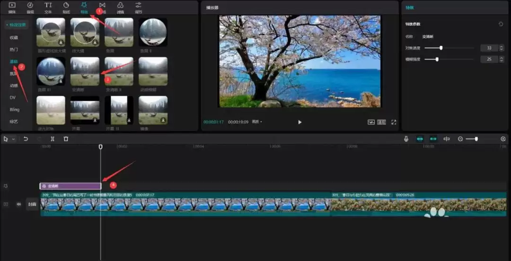Reset effect parameters with the circular arrow
The height and width of the screenshot is (261, 511).
click(x=501, y=24)
